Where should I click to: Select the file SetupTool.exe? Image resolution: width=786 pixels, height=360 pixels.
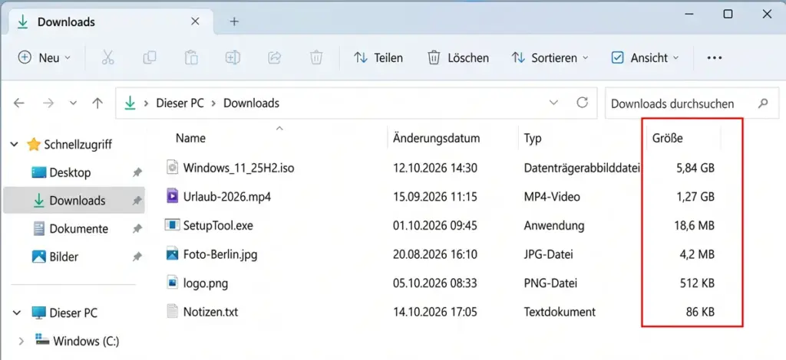pyautogui.click(x=218, y=225)
